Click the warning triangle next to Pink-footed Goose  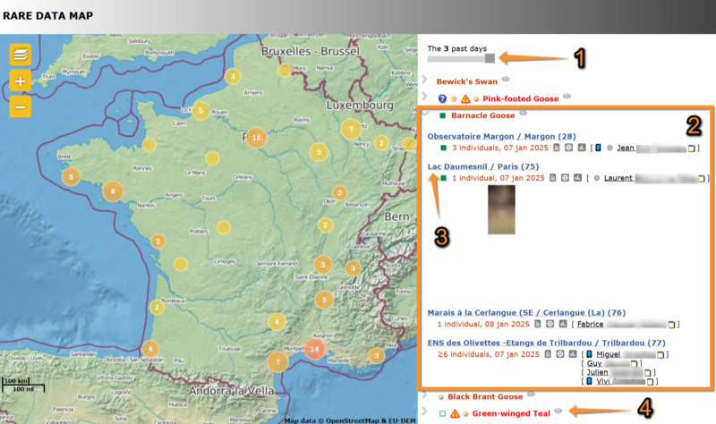point(465,98)
